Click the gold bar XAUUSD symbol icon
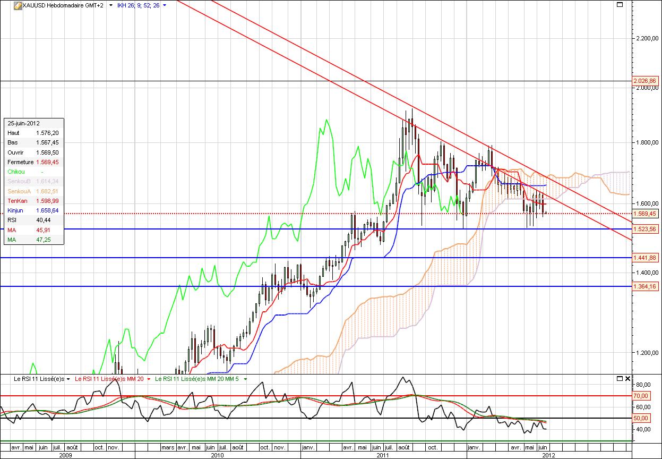 coord(17,5)
